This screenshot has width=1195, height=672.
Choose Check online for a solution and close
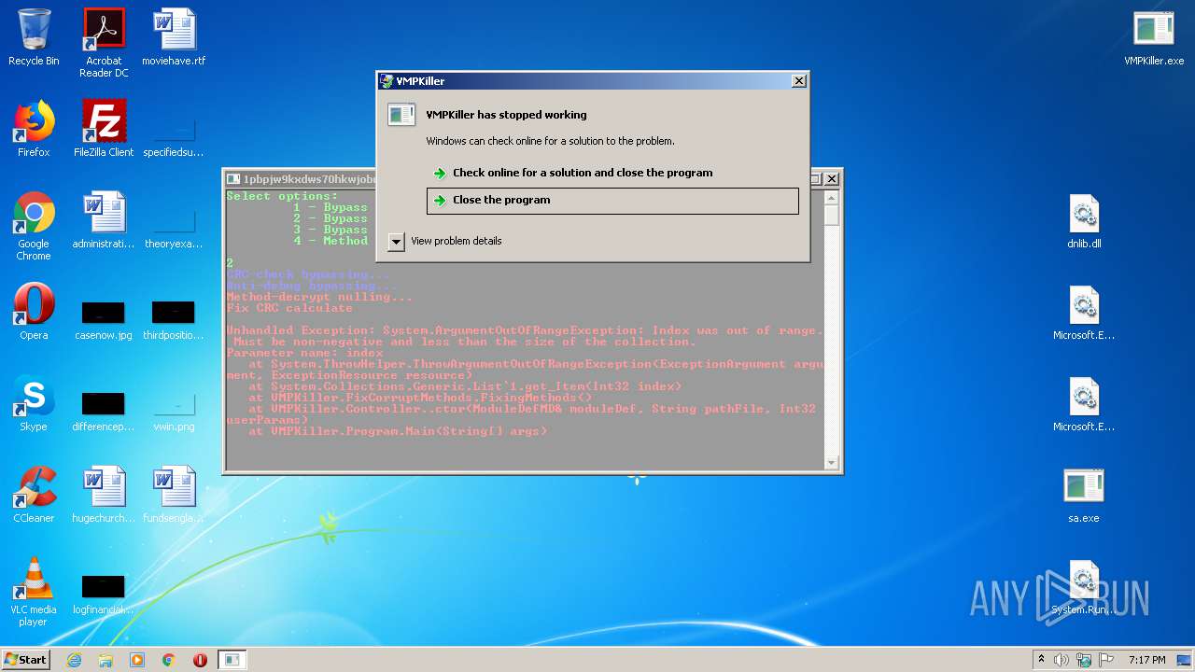[x=612, y=173]
